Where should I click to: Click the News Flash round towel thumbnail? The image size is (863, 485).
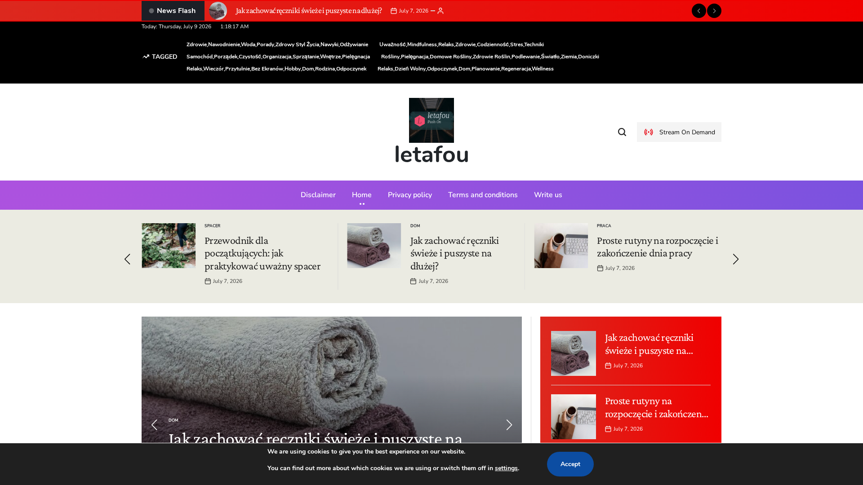[x=218, y=11]
